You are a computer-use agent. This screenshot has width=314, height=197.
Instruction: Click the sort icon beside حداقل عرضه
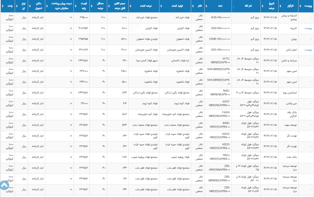click(x=92, y=6)
